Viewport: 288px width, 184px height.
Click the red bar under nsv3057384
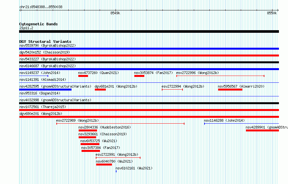point(91,151)
